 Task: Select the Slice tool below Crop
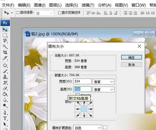[x=5, y=58]
